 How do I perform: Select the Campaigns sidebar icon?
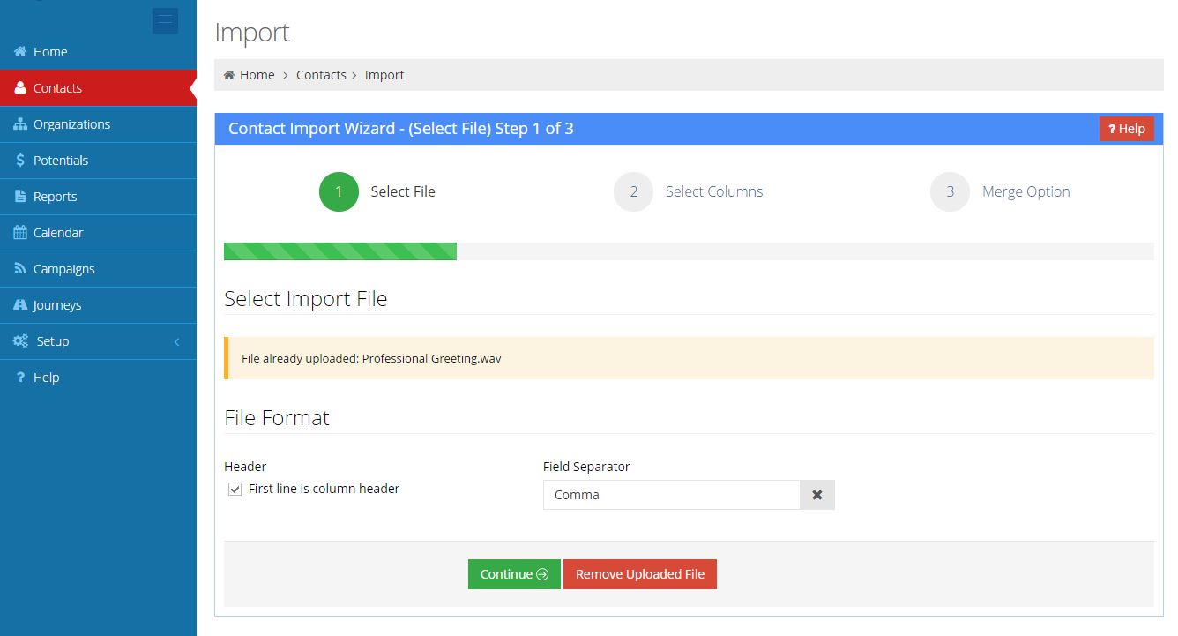coord(19,268)
